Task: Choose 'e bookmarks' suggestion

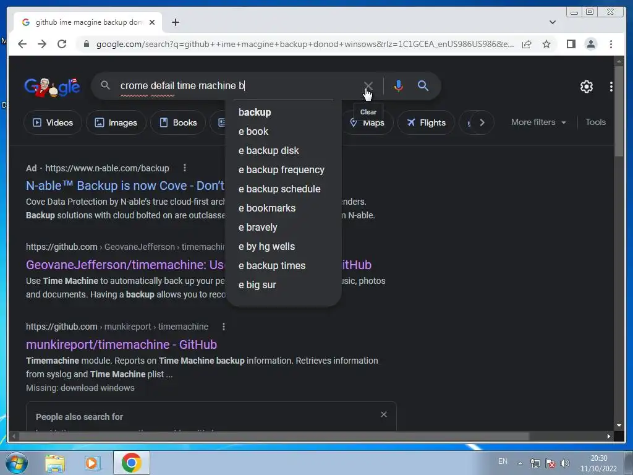Action: (x=283, y=208)
